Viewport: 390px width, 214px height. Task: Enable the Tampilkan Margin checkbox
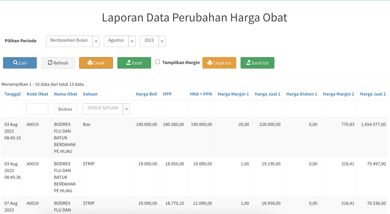[158, 62]
